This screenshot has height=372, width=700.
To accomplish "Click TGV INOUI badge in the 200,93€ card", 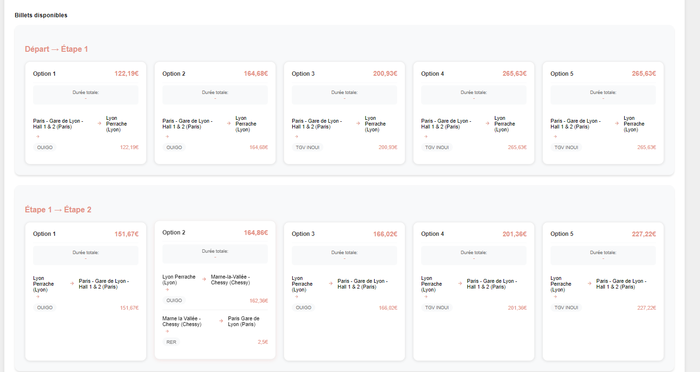I will click(x=308, y=148).
